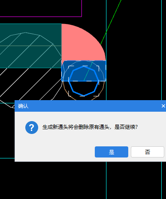Click the message '生成新通头将会删除原有通头，是否继续?'
The image size is (166, 199).
tap(90, 127)
